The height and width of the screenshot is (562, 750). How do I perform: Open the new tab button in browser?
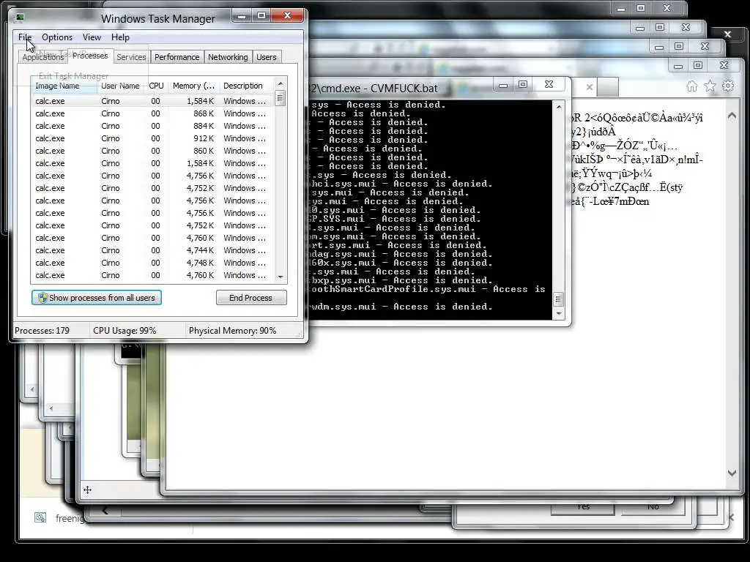pyautogui.click(x=607, y=87)
